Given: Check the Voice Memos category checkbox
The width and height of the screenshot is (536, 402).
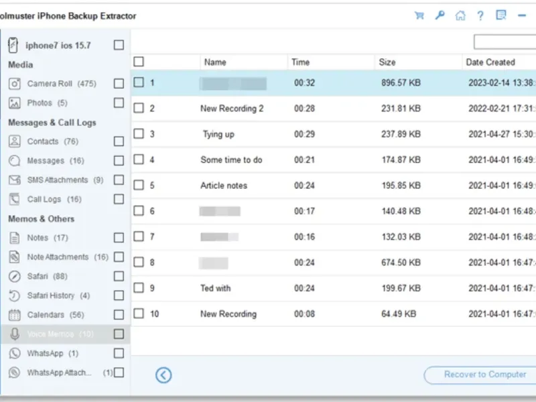Looking at the screenshot, I should [119, 334].
